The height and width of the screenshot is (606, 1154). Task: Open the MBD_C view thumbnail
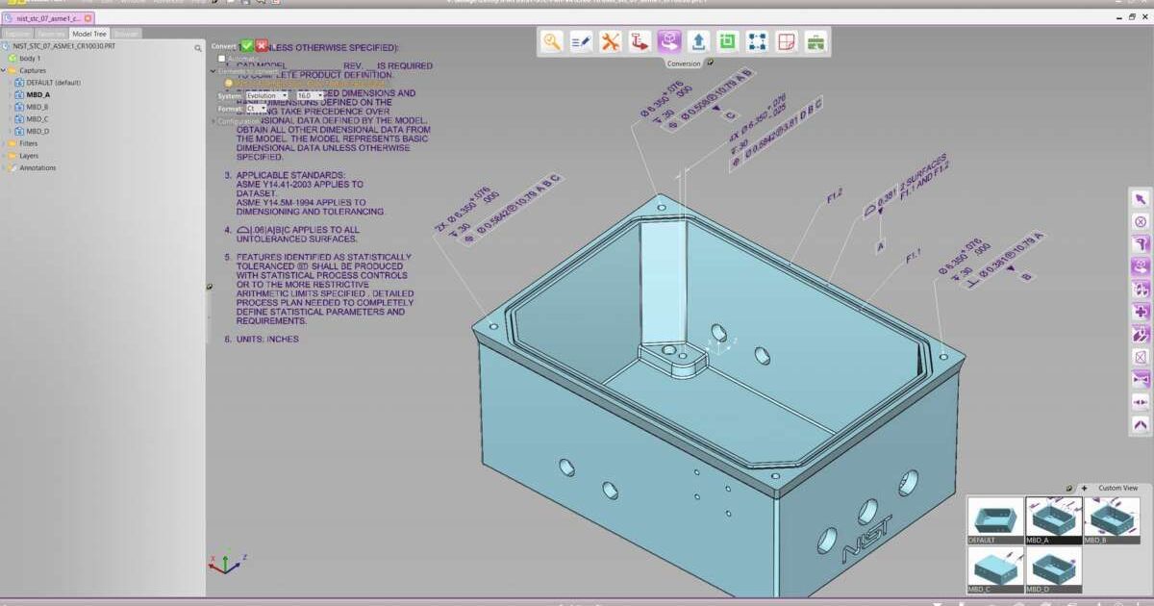click(995, 569)
